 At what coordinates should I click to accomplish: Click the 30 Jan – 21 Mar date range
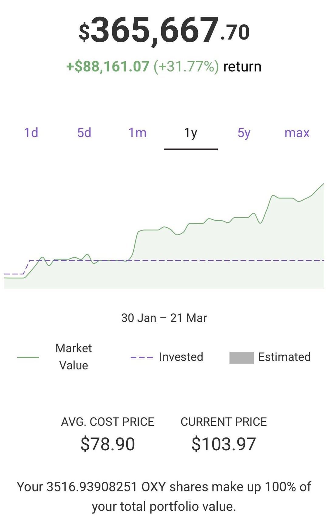click(164, 318)
